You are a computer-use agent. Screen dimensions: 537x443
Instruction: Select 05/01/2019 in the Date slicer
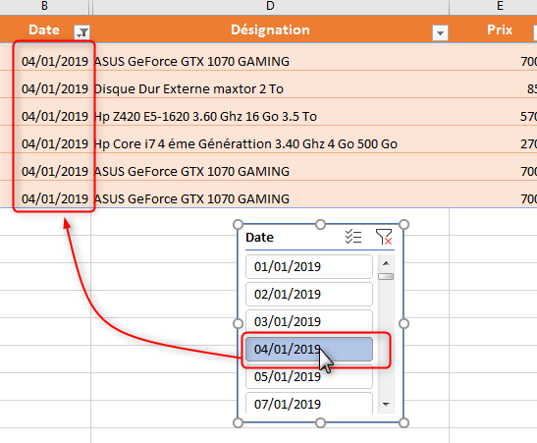point(309,376)
